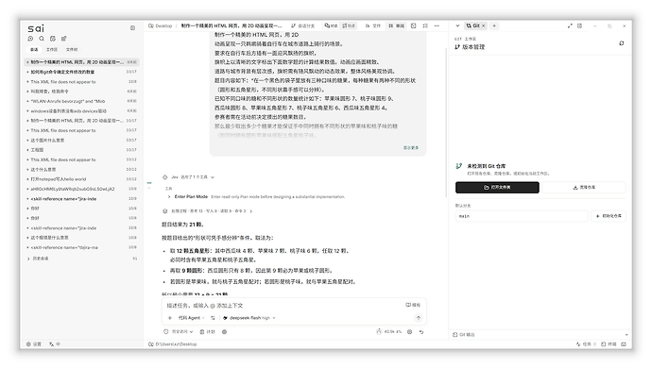Viewport: 652px width, 368px height.
Task: Toggle the 审阅 review view button
Action: [396, 25]
